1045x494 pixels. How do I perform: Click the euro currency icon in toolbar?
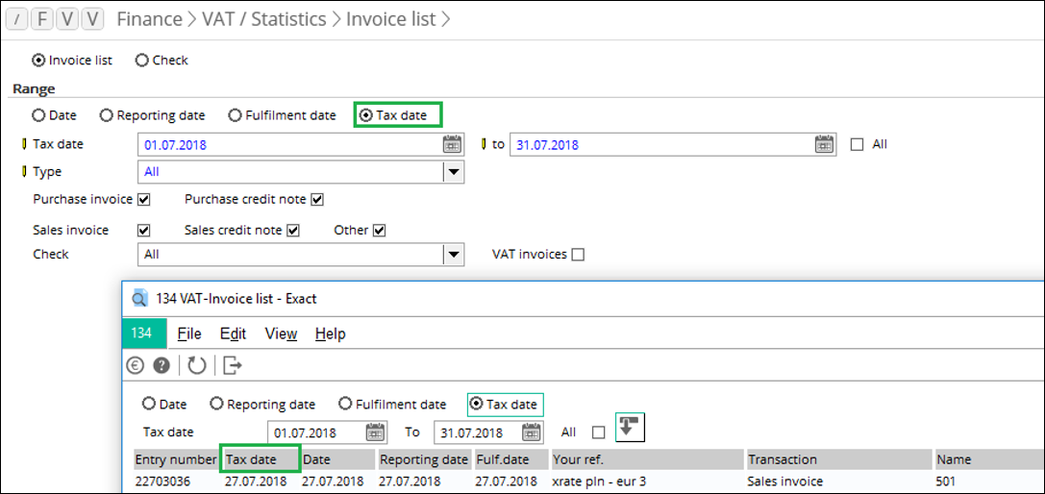tap(136, 365)
